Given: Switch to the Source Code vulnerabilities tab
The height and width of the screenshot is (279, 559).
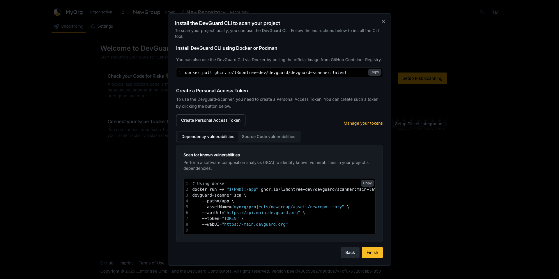Looking at the screenshot, I should tap(268, 137).
